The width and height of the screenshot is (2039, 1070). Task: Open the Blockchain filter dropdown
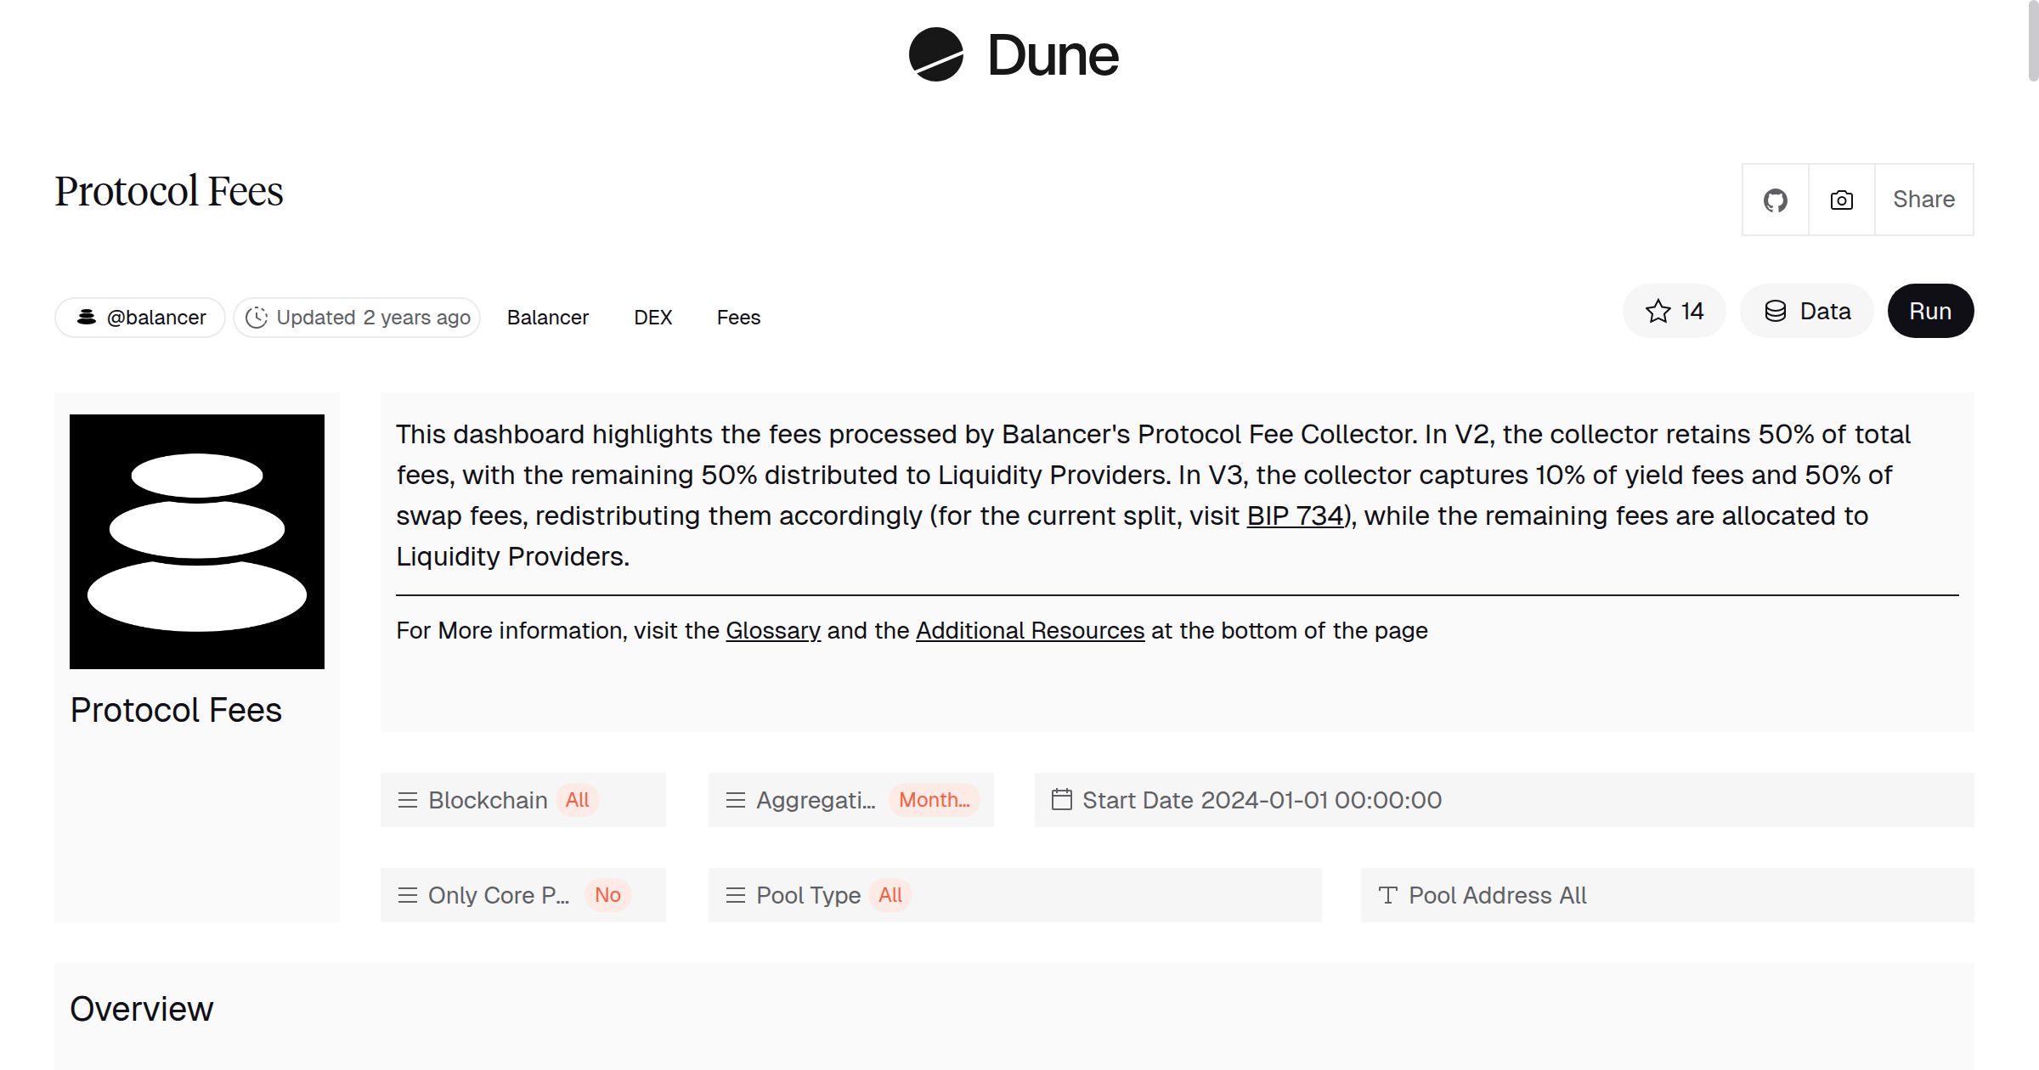(x=522, y=800)
